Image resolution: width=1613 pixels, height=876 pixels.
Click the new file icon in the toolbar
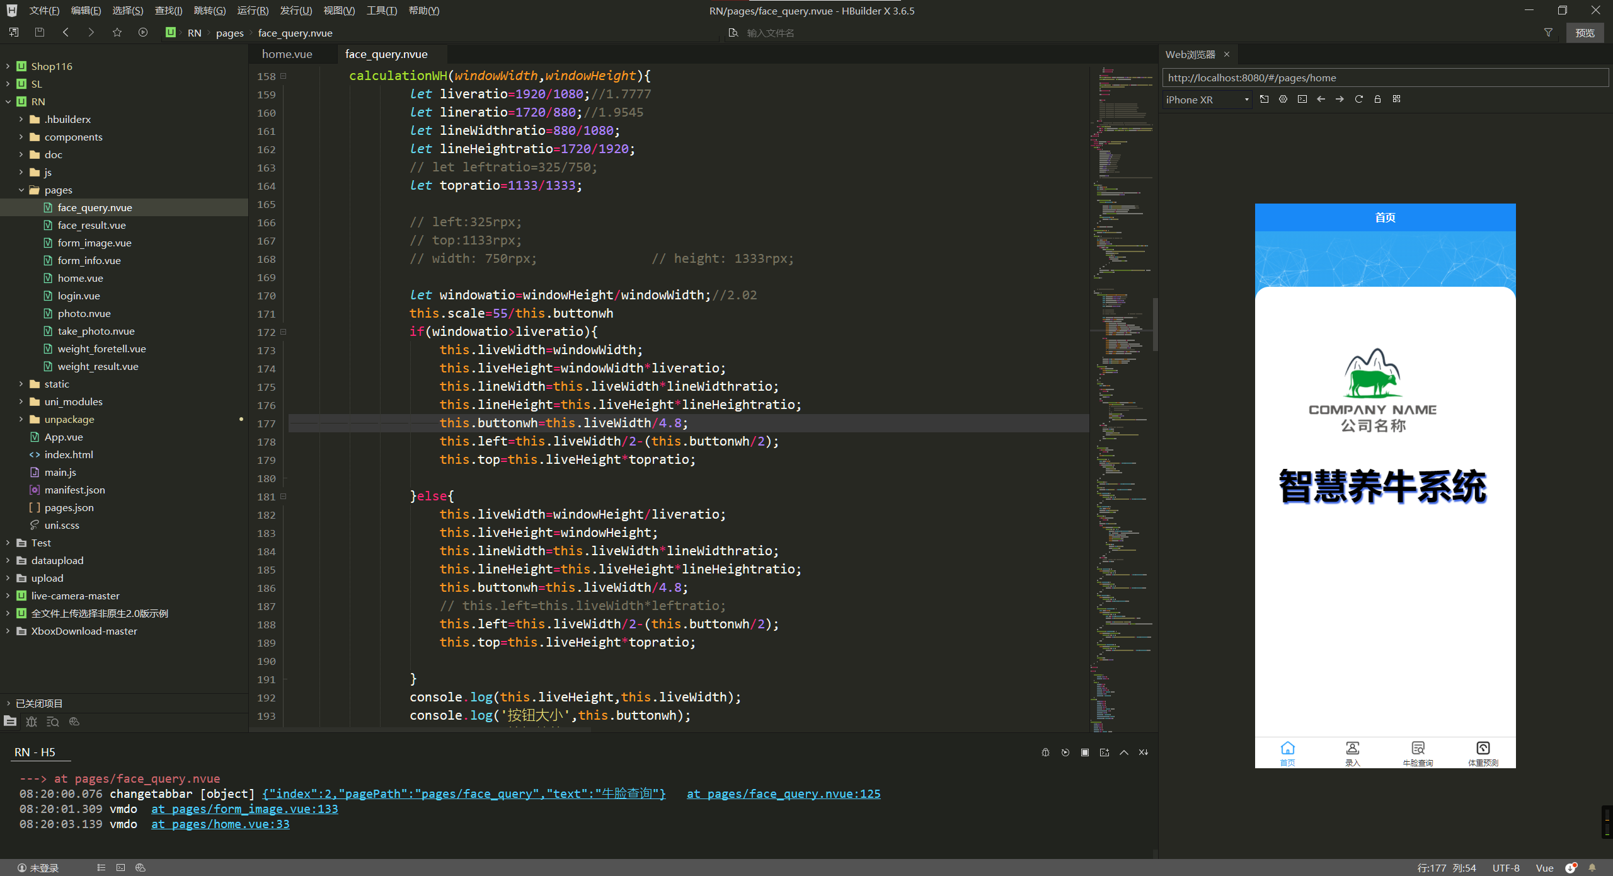pyautogui.click(x=14, y=32)
